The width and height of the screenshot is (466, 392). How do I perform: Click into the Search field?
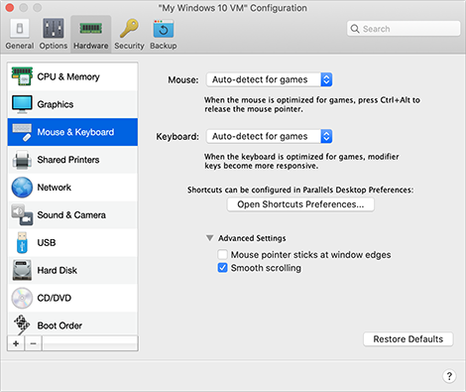click(404, 29)
